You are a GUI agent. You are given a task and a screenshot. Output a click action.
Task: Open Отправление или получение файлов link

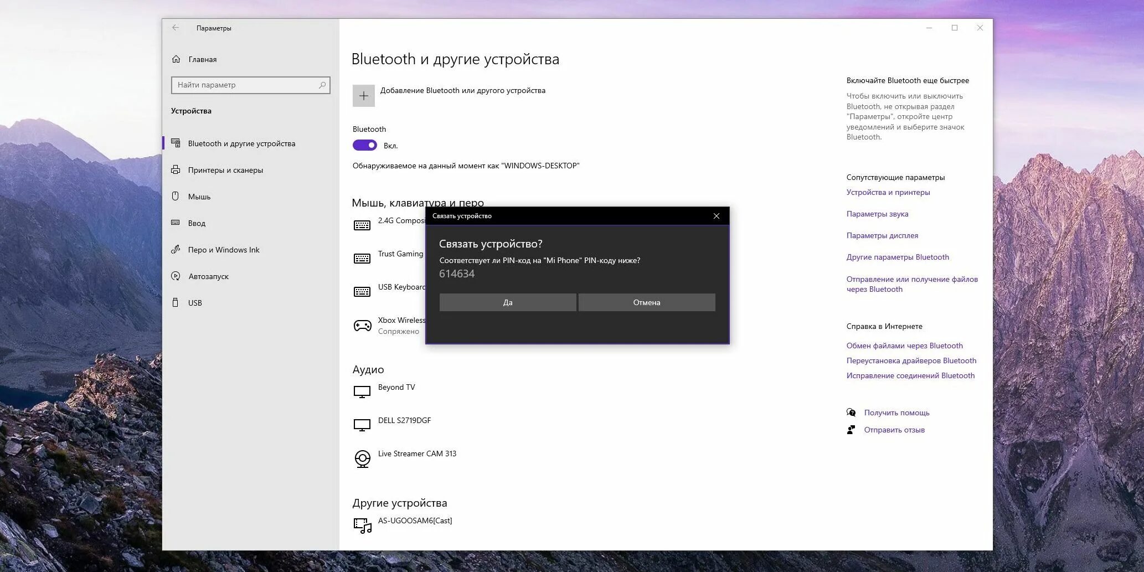912,284
